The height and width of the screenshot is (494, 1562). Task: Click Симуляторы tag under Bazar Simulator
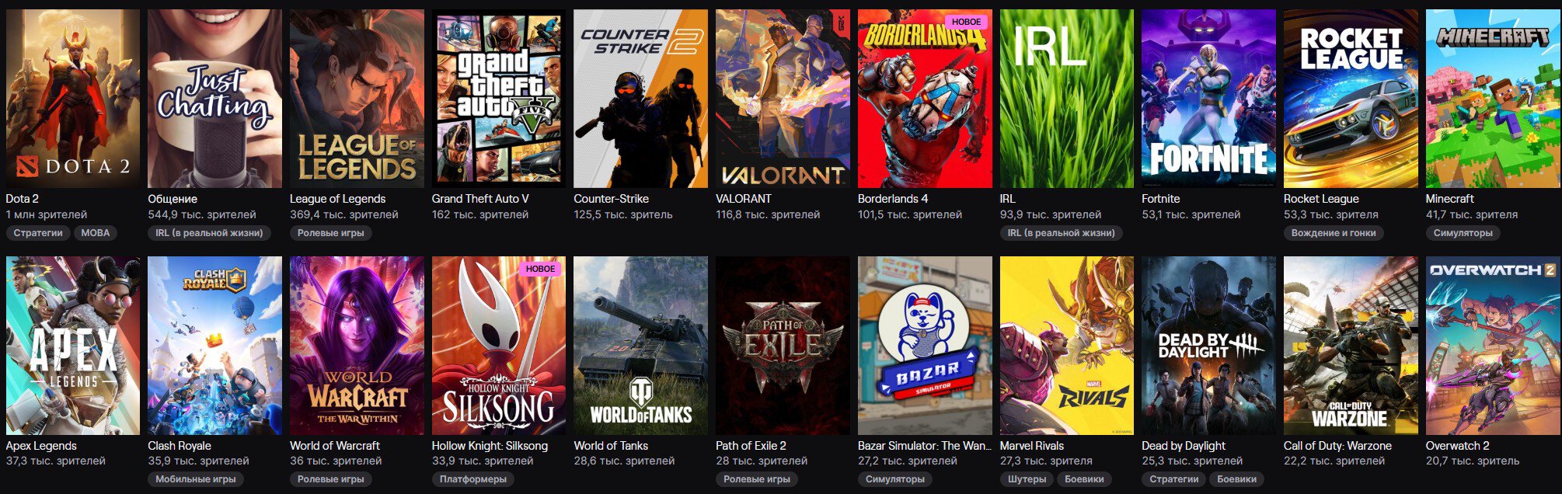click(895, 479)
